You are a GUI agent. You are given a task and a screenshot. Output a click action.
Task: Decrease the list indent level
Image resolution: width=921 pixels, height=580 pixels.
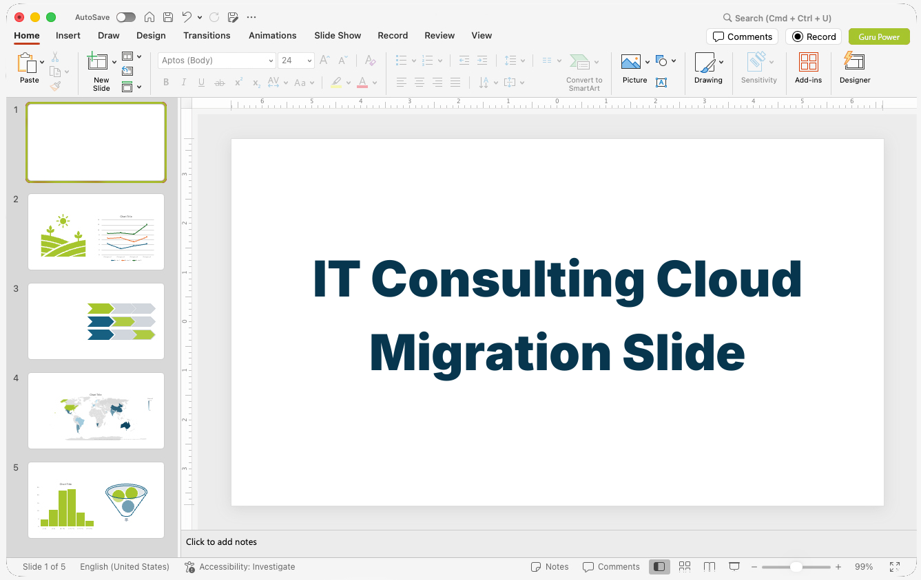[x=464, y=61]
